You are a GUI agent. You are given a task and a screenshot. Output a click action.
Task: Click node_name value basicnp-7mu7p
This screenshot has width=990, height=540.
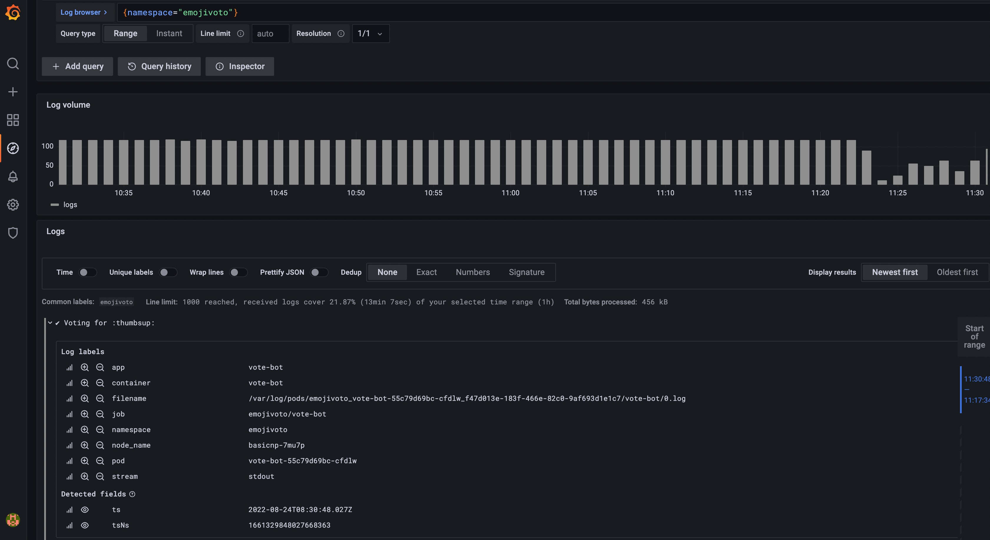pos(276,445)
